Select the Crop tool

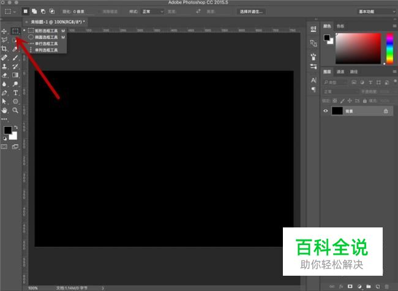pyautogui.click(x=4, y=49)
